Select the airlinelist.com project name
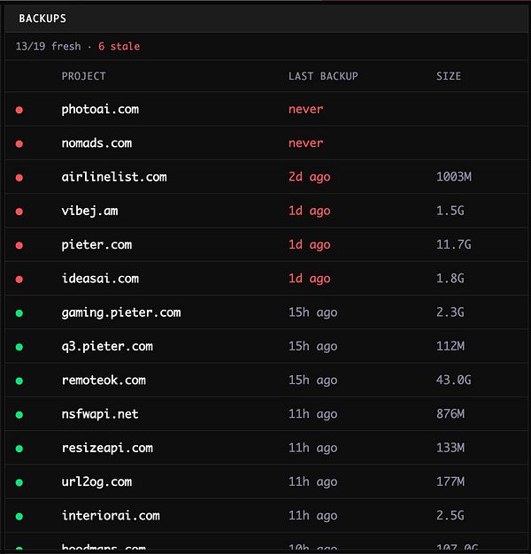 (x=114, y=177)
